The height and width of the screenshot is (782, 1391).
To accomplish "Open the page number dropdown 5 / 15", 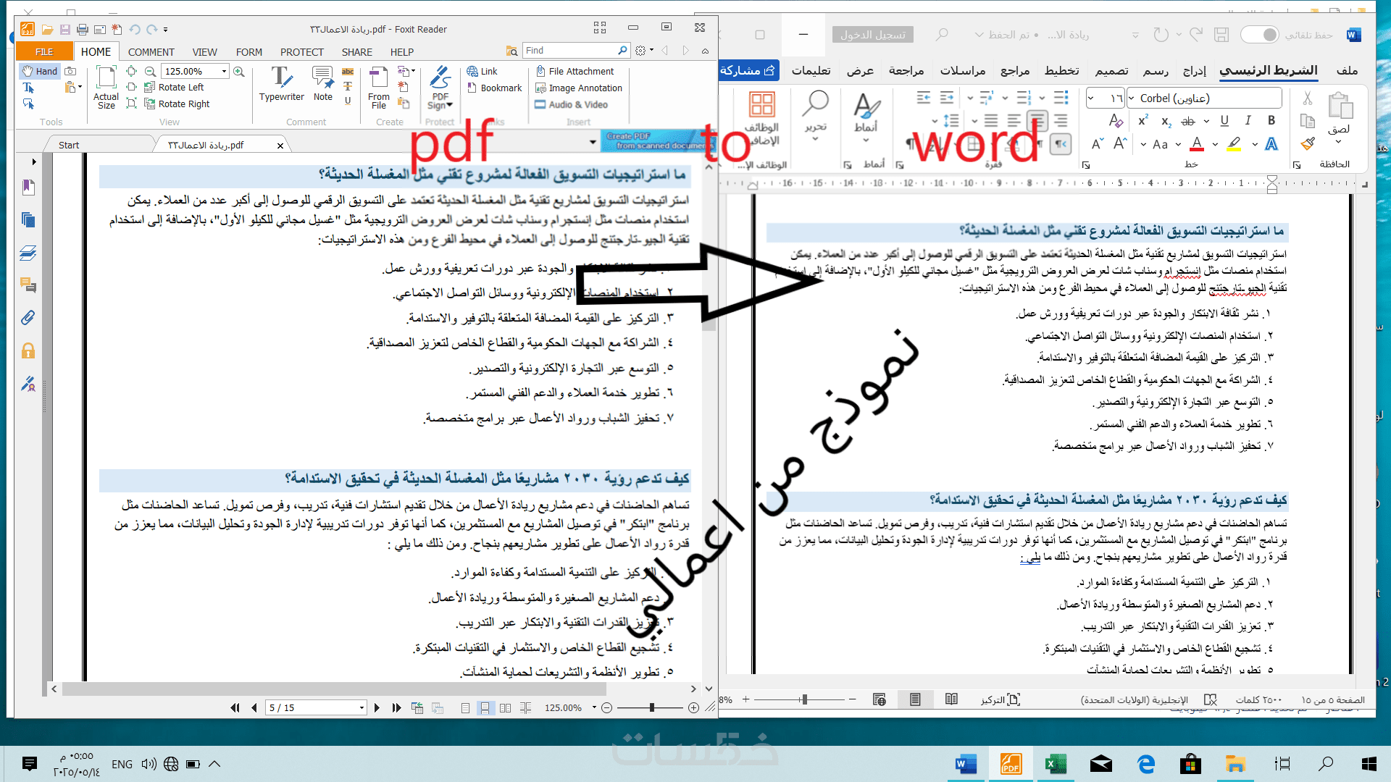I will (x=362, y=708).
